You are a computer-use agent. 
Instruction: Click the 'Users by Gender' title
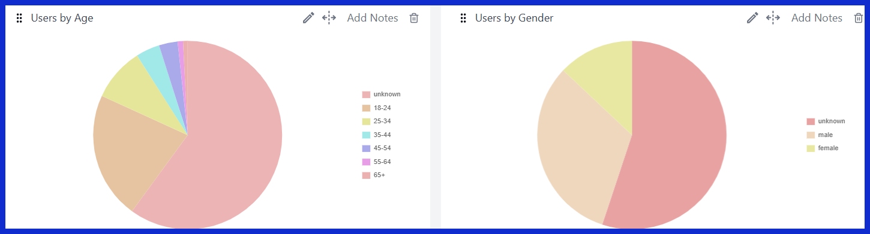[514, 18]
